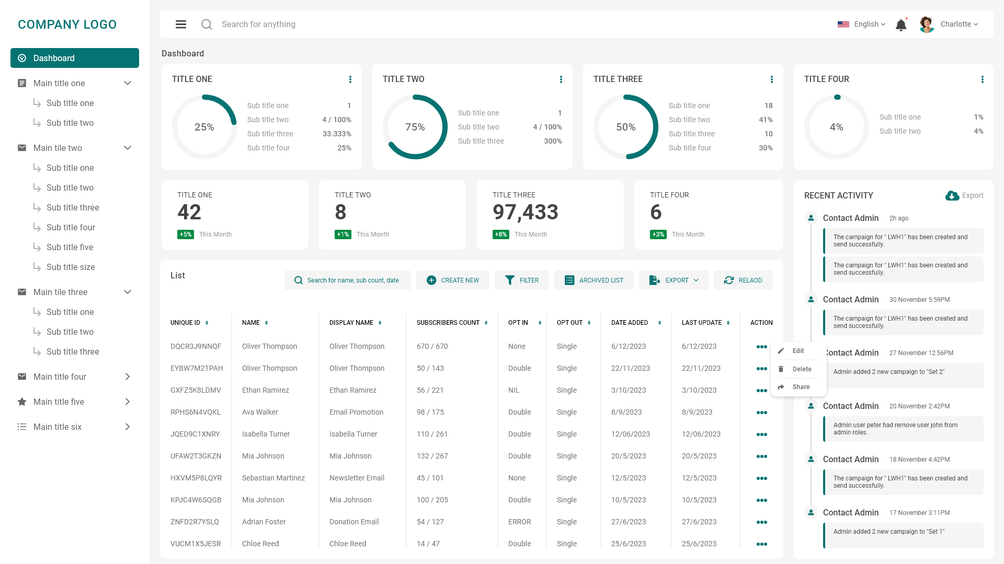Viewport: 1004px width, 564px height.
Task: Expand Main title six arrow
Action: (x=128, y=427)
